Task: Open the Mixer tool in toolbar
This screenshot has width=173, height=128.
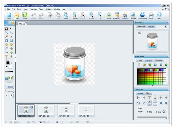Action: 109,16
